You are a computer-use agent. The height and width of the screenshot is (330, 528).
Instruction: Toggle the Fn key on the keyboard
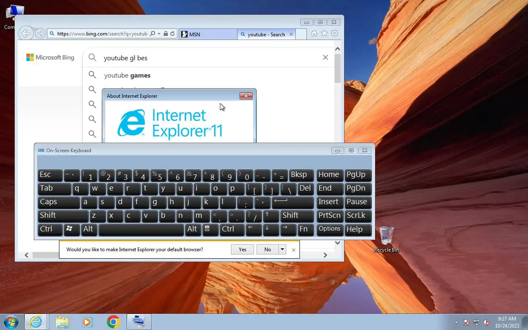[x=306, y=229]
